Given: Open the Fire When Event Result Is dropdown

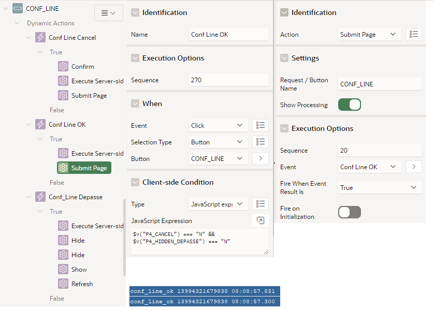Looking at the screenshot, I should point(380,187).
